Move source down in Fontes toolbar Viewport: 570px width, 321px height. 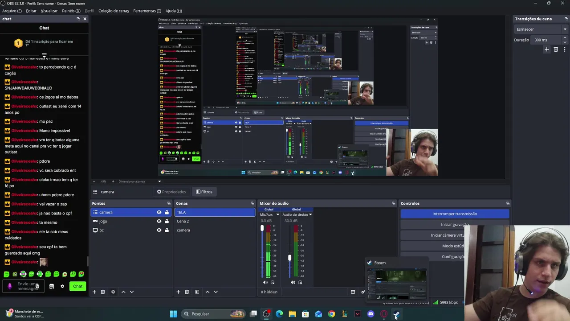coord(131,292)
